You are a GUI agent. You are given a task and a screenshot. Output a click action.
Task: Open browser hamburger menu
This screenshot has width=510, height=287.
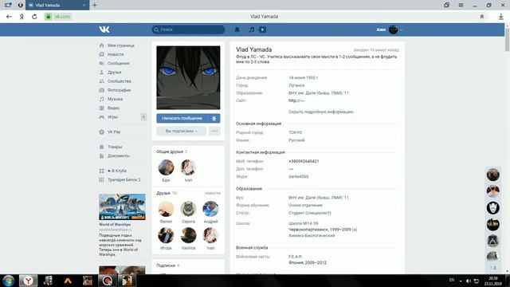[x=461, y=6]
